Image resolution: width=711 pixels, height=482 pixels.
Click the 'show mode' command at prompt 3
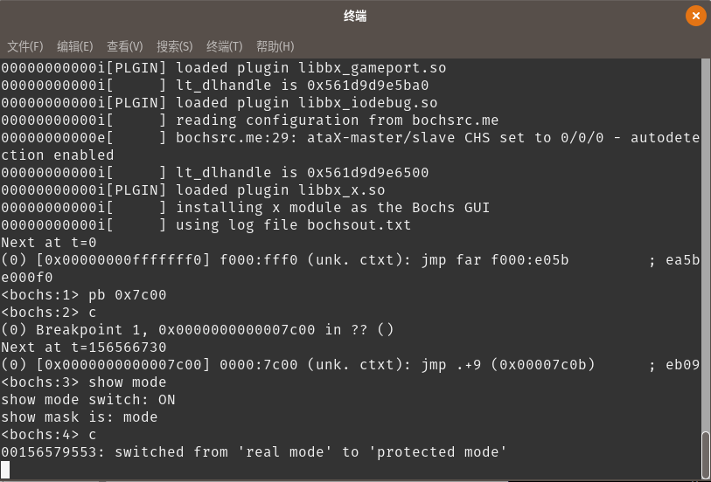click(x=128, y=382)
